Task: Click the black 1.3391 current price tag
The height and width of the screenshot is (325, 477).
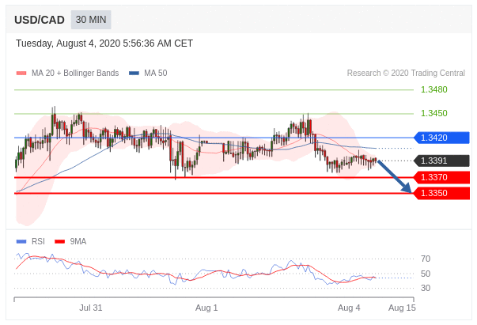Action: click(441, 161)
